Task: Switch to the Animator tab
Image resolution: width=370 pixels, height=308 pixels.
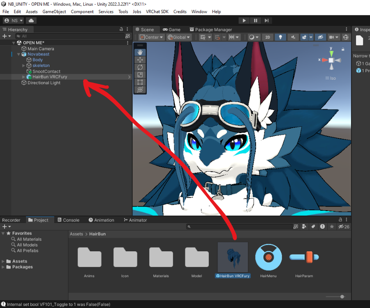Action: click(135, 220)
